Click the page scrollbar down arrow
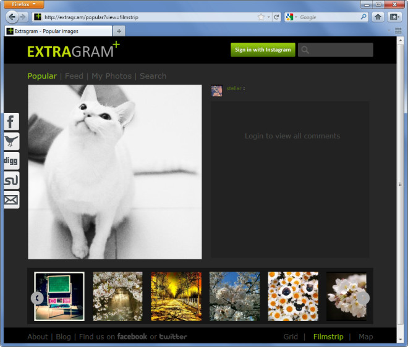 pos(400,340)
